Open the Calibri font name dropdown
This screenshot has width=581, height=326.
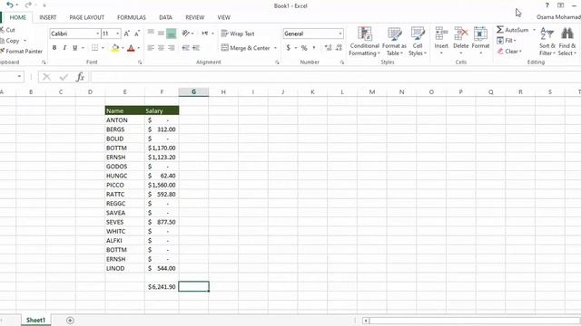coord(98,34)
